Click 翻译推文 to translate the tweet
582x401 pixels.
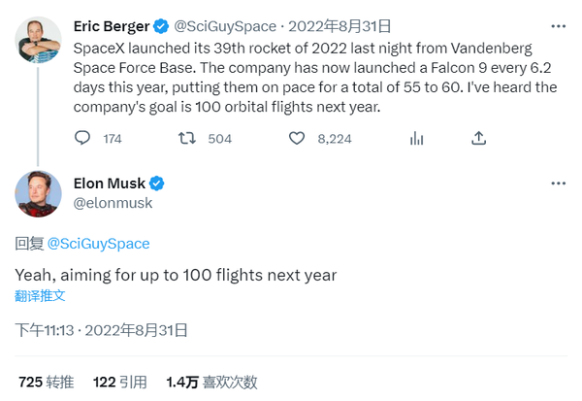pos(40,295)
